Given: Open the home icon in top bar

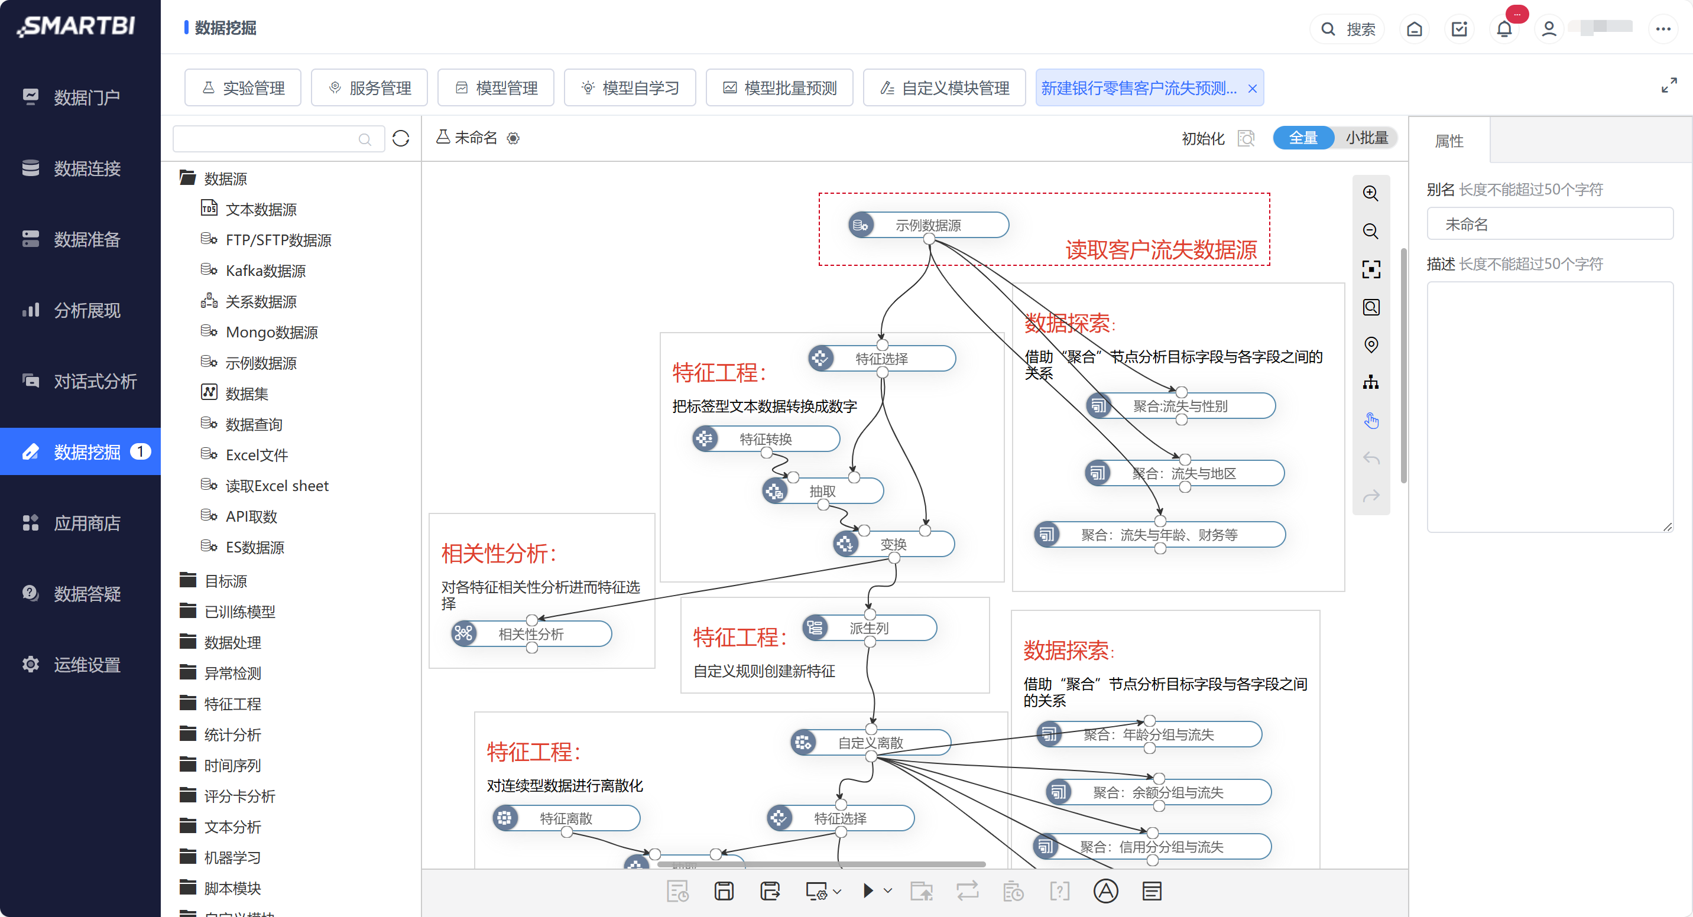Looking at the screenshot, I should pos(1415,29).
